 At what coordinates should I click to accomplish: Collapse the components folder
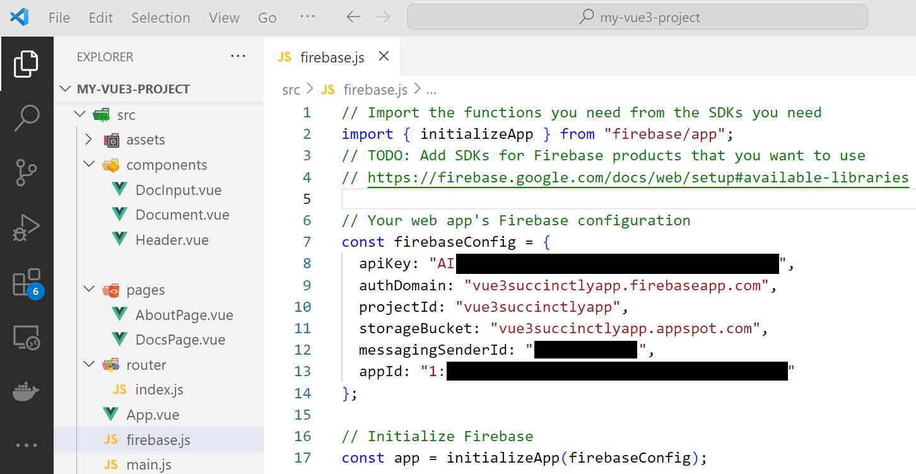coord(88,165)
